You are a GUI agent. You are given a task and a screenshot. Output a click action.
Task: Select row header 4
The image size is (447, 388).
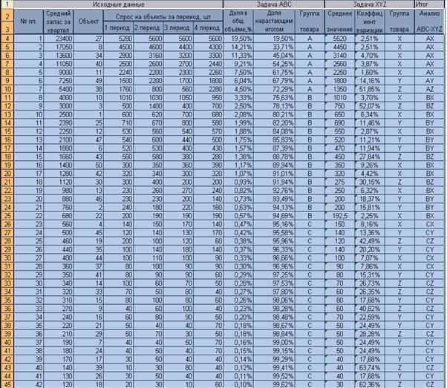(7, 39)
